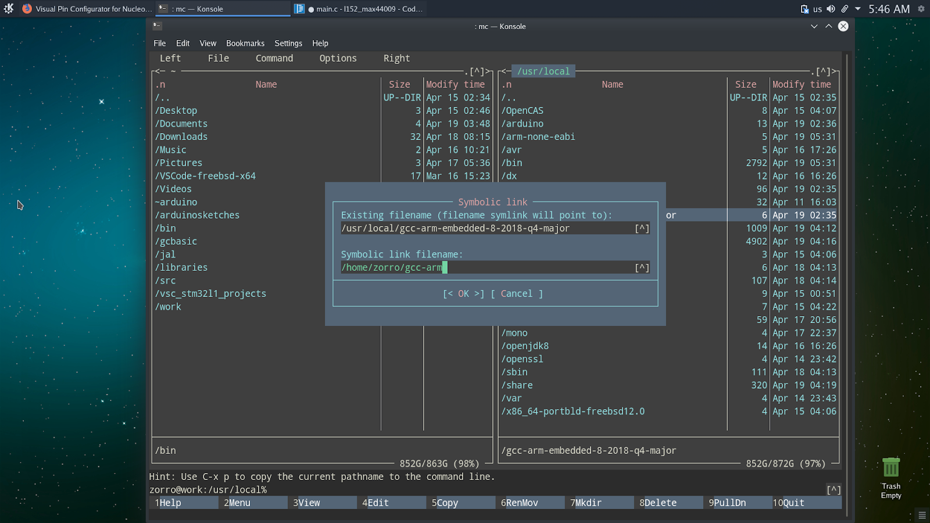The image size is (930, 523).
Task: Click the battery status tray icon
Action: click(804, 9)
